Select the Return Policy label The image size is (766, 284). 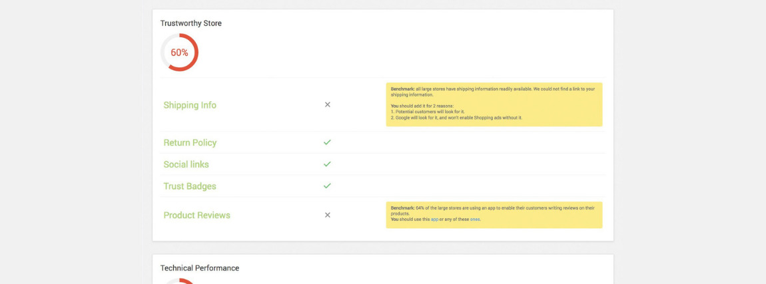click(190, 142)
